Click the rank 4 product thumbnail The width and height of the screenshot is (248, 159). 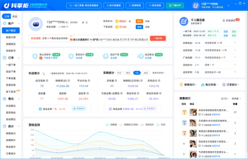[x=193, y=144]
